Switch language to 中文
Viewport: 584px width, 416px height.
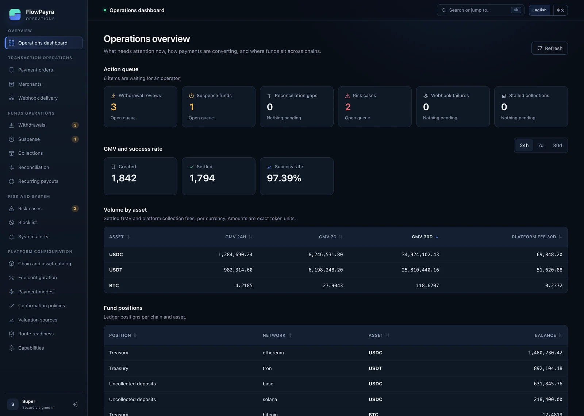560,10
